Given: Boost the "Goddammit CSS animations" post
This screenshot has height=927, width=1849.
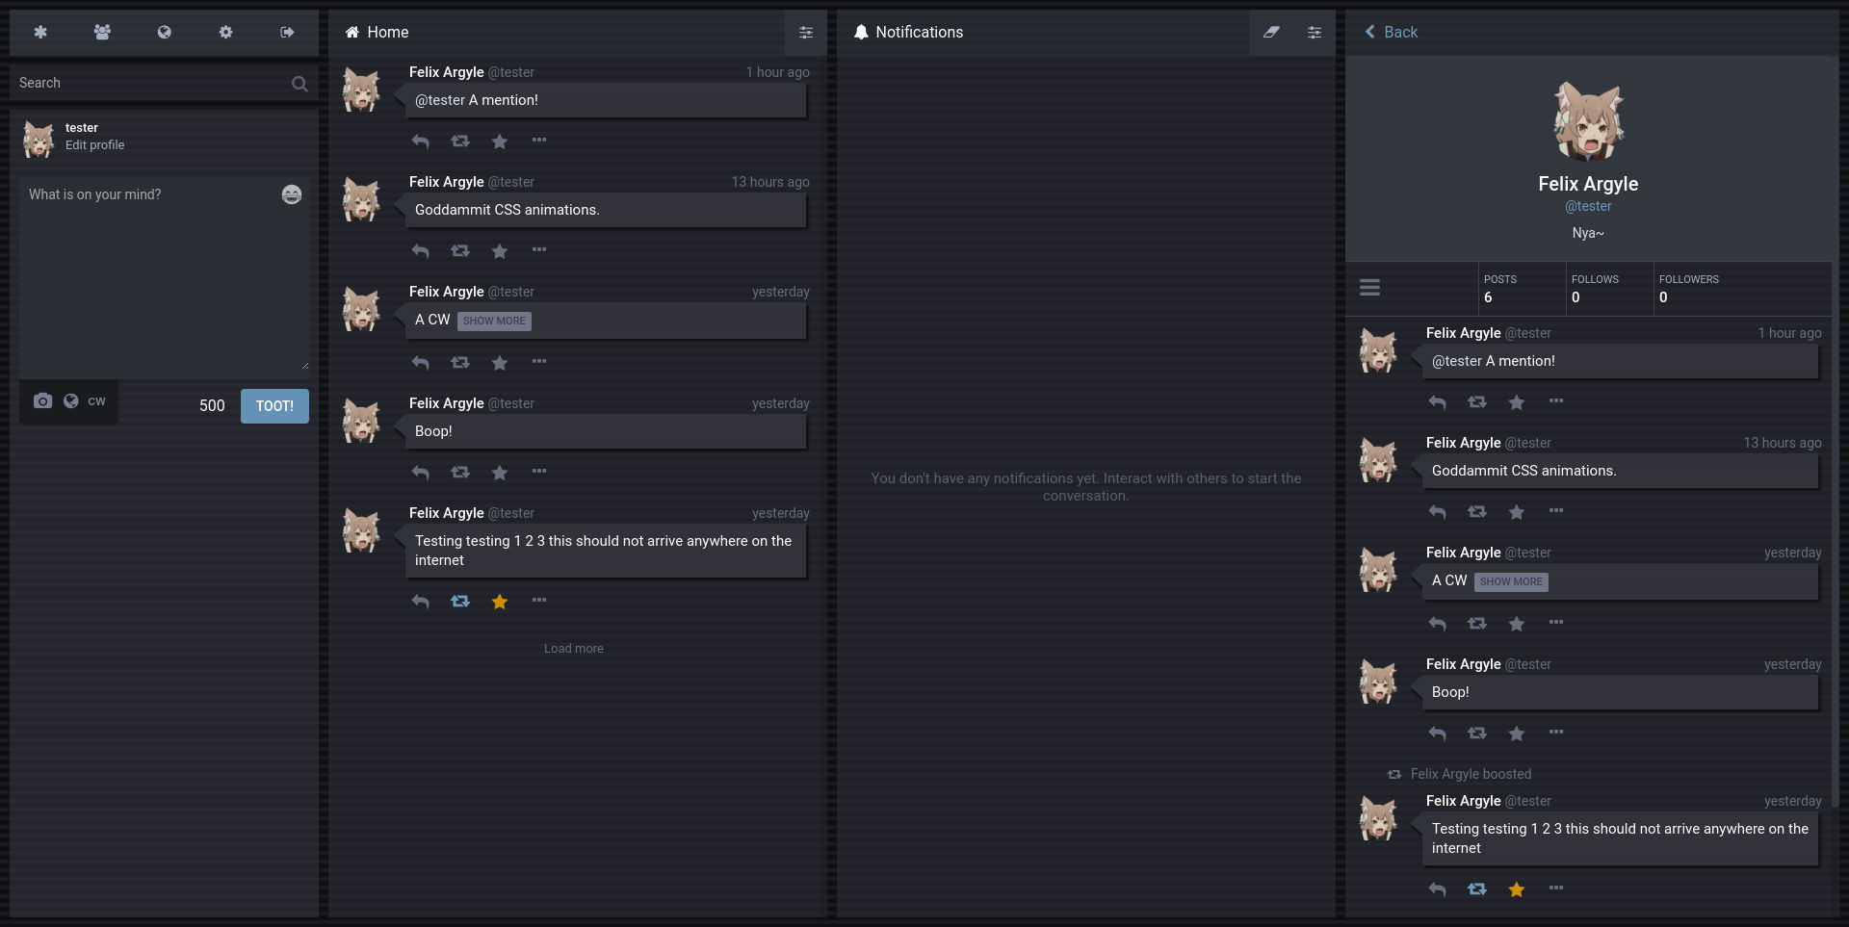Looking at the screenshot, I should point(460,250).
